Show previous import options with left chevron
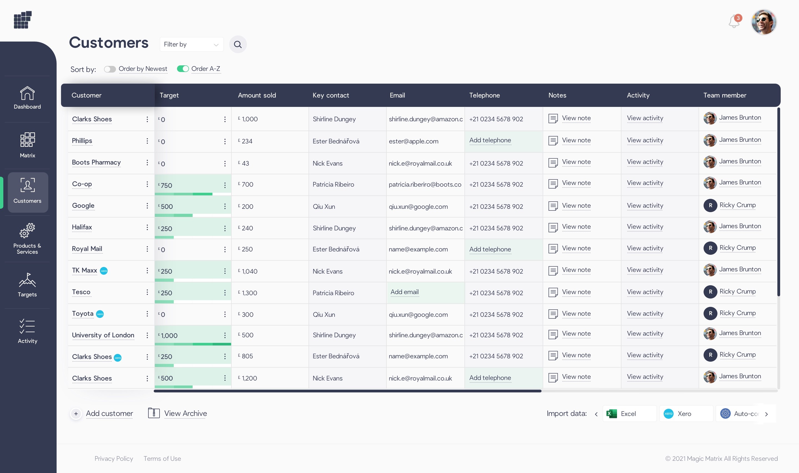Screen dimensions: 799x473 (596, 414)
